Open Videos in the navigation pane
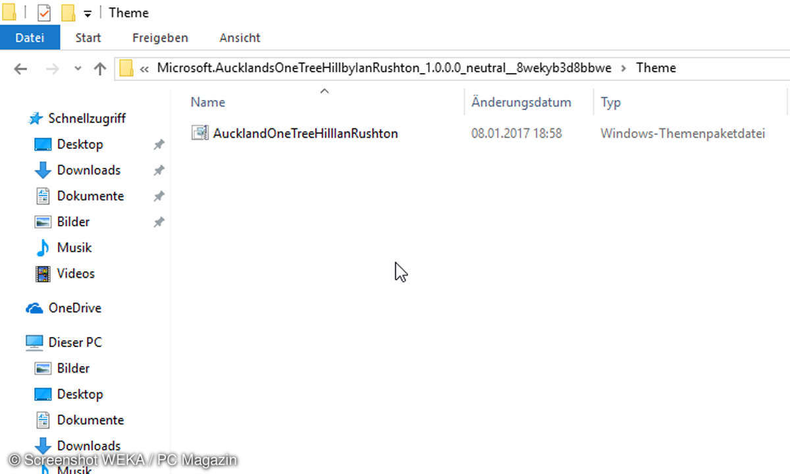This screenshot has height=474, width=790. tap(76, 273)
